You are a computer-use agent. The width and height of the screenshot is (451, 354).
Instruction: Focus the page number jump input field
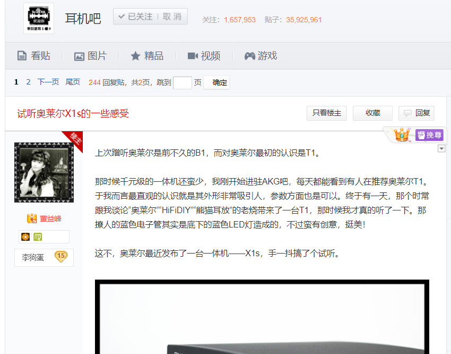coord(183,83)
